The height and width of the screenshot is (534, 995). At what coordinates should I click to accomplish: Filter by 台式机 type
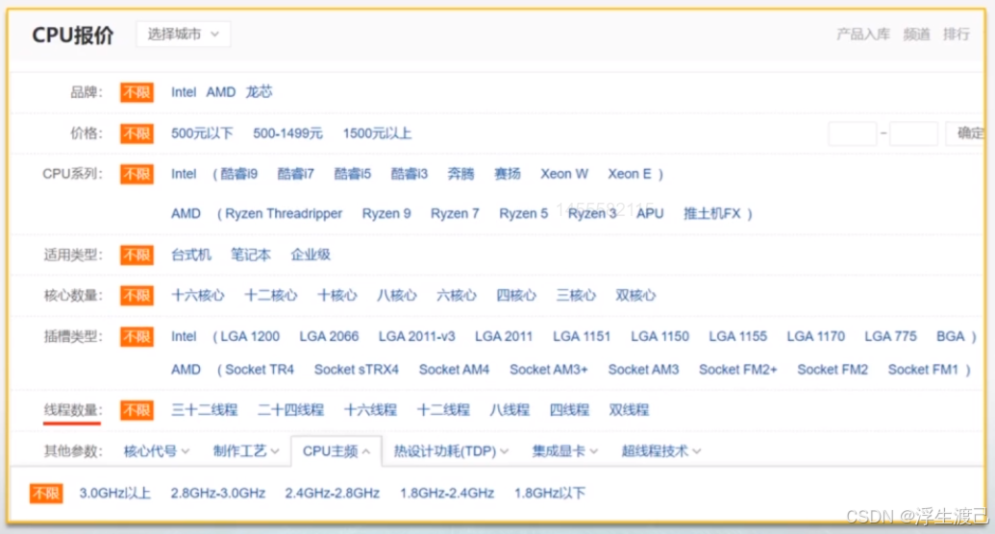[191, 255]
